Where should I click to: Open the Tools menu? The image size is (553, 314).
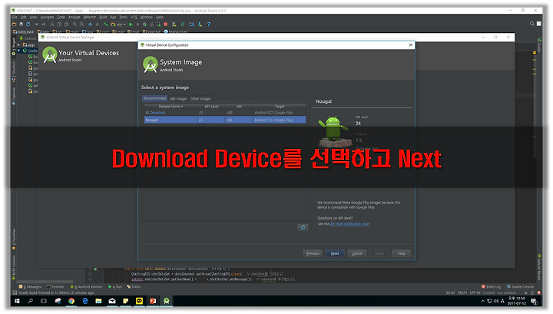[123, 17]
